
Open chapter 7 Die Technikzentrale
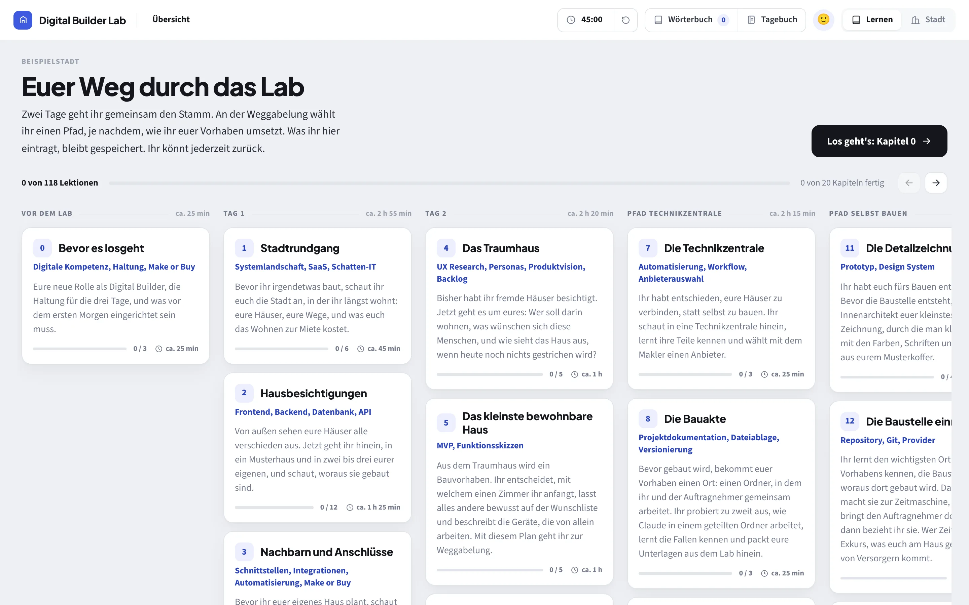[x=721, y=309]
